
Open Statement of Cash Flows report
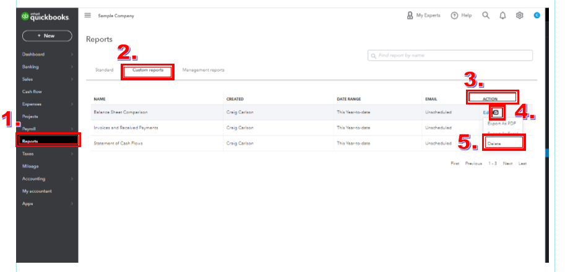pyautogui.click(x=118, y=143)
